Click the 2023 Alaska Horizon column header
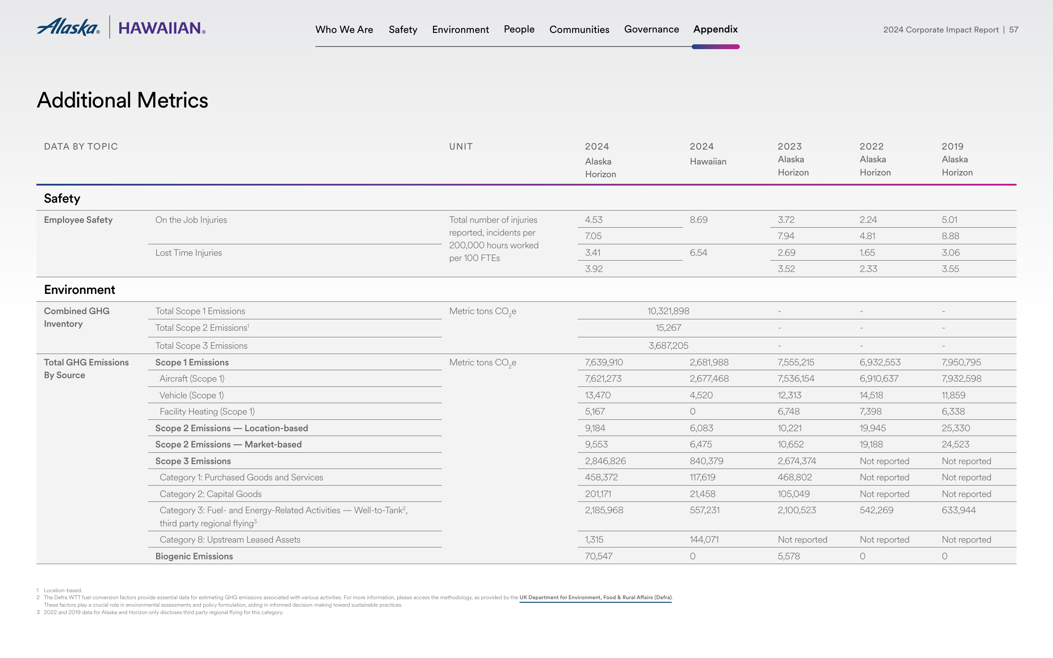 [793, 159]
